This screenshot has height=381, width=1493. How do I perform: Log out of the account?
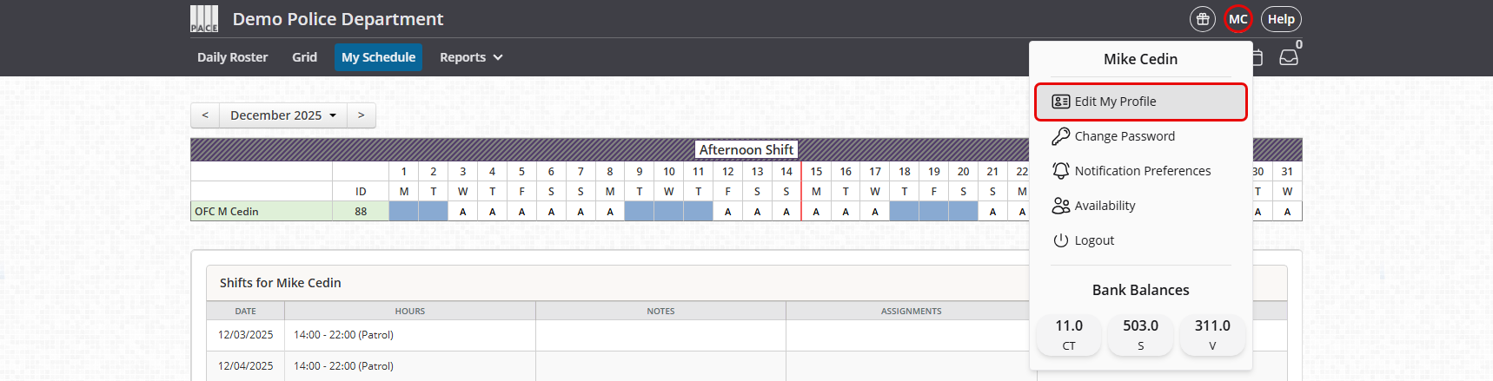pos(1093,240)
